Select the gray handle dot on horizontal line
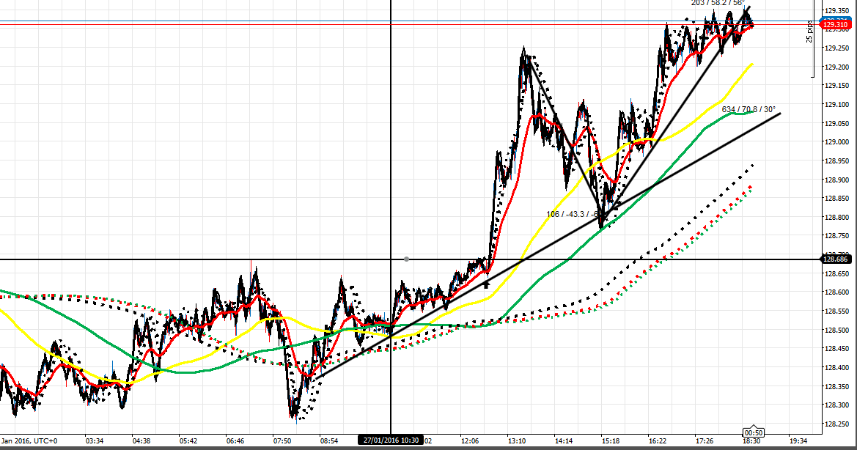Screen dimensions: 857x450 coord(407,259)
